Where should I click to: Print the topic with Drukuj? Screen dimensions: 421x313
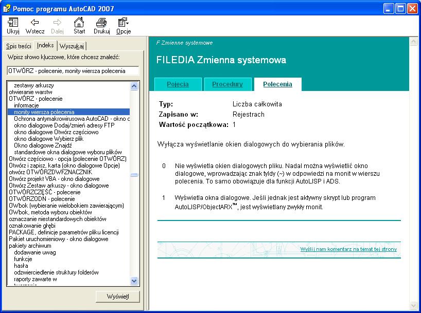(102, 26)
